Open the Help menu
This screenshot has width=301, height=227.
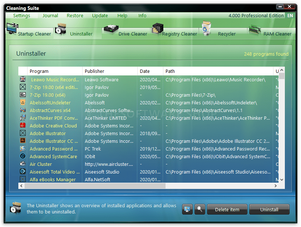pos(122,15)
